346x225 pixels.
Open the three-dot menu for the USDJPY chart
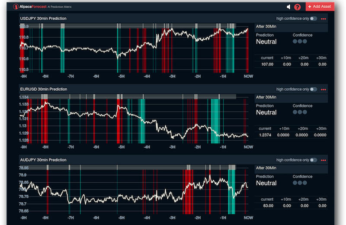[x=323, y=19]
